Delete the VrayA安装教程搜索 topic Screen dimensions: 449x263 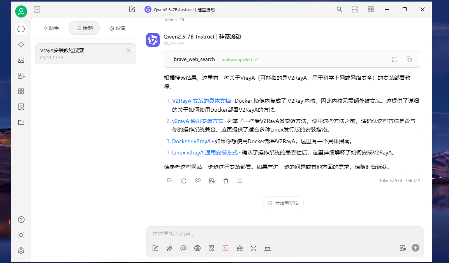coord(129,50)
